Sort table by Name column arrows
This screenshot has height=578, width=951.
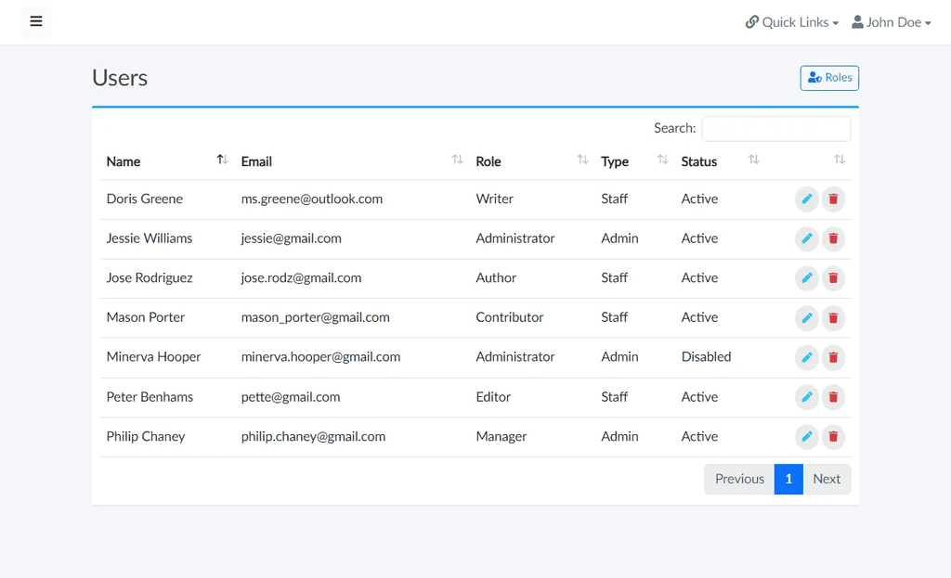(x=222, y=160)
